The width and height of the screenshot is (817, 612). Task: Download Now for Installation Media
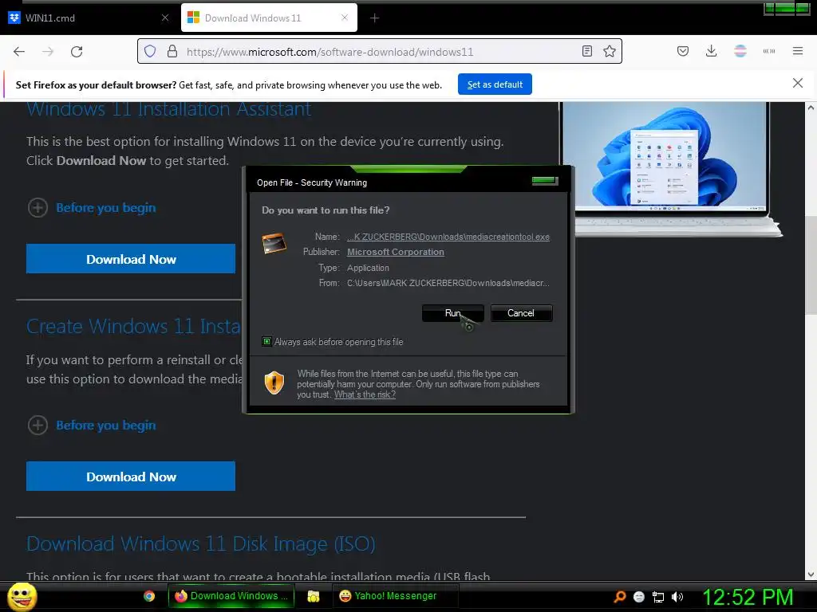coord(131,477)
